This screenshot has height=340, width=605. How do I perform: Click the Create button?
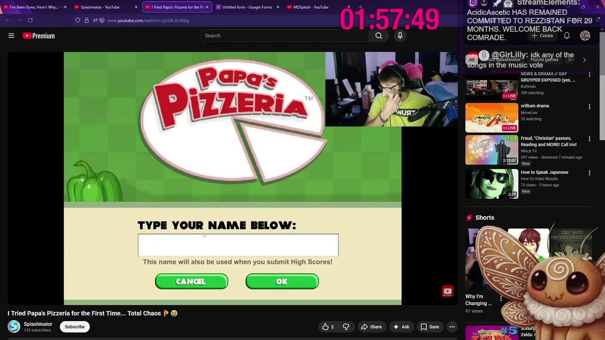tap(542, 35)
